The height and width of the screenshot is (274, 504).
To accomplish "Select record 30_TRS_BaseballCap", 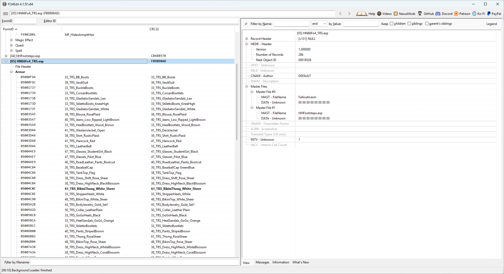I will click(79, 168).
